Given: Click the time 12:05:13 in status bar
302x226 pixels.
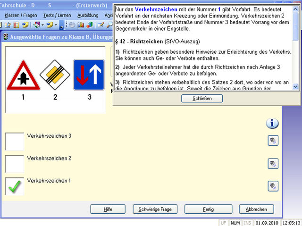Looking at the screenshot, I should [x=292, y=223].
